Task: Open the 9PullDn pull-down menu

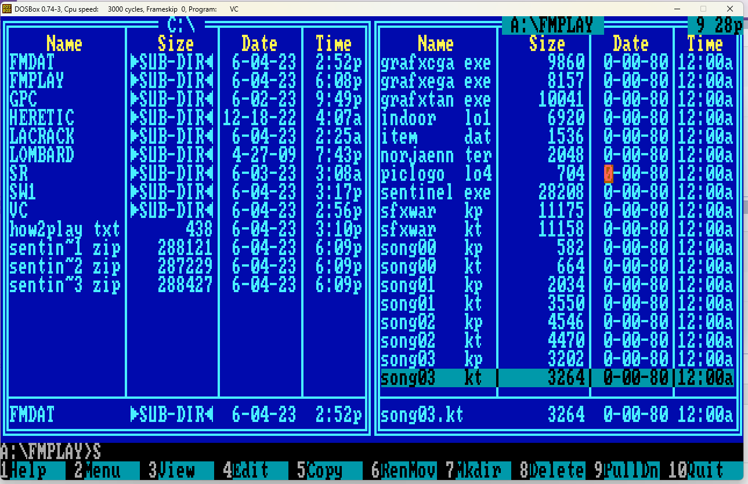Action: pos(627,470)
